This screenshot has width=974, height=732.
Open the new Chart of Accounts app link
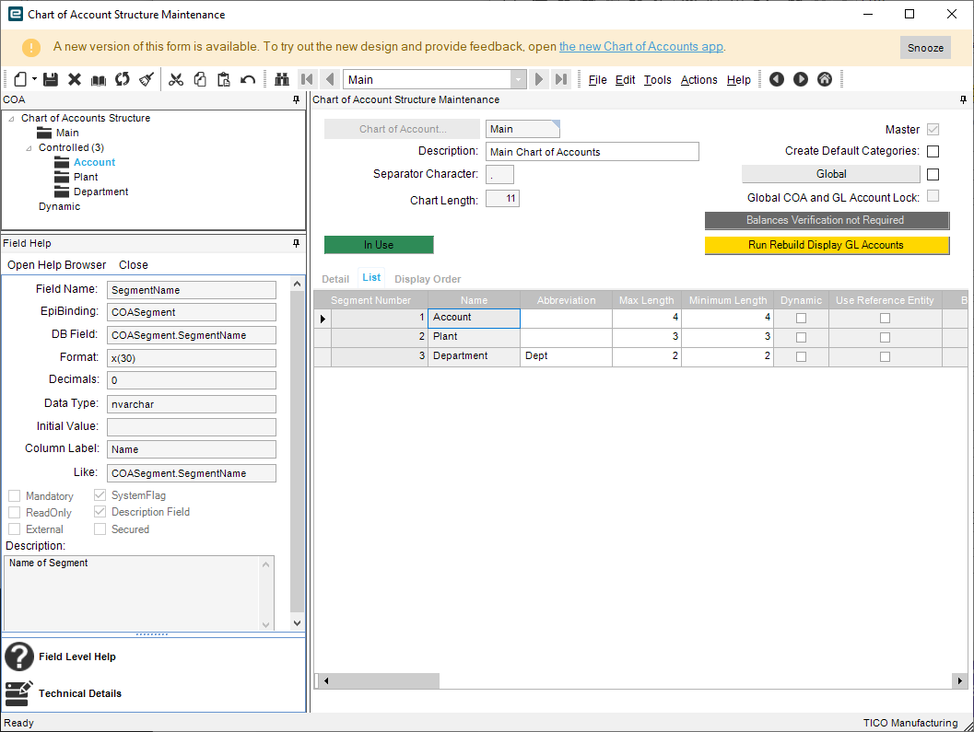(x=641, y=47)
